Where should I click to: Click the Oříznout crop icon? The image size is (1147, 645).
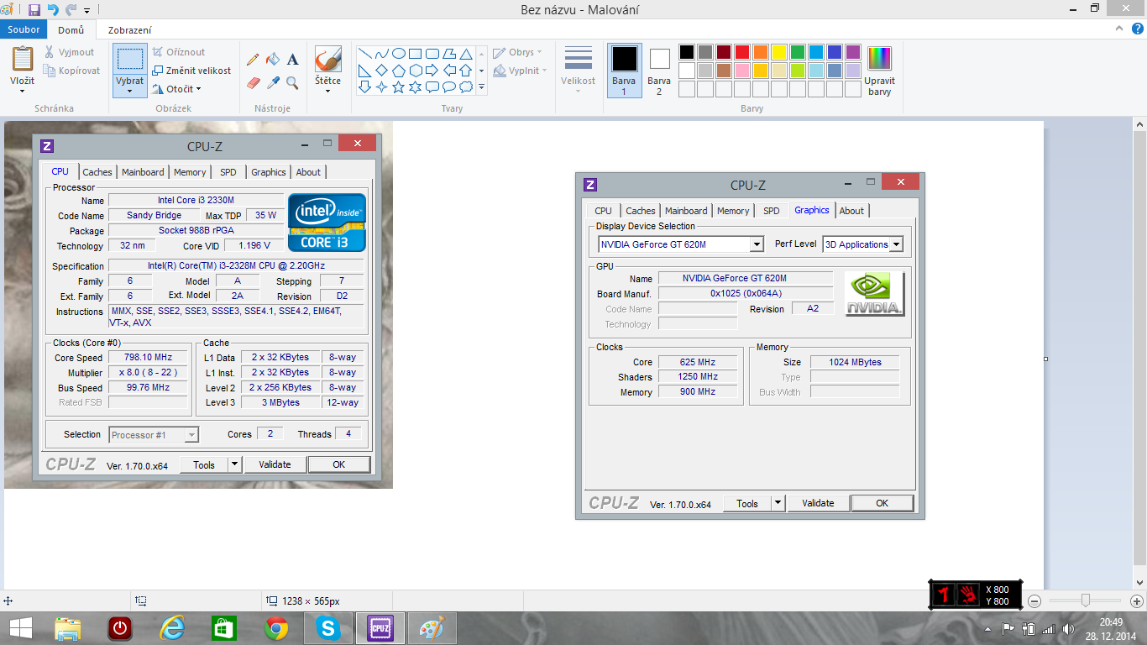tap(158, 52)
